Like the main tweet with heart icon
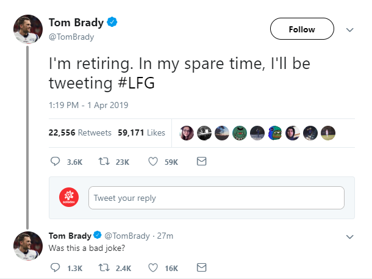 coord(153,162)
